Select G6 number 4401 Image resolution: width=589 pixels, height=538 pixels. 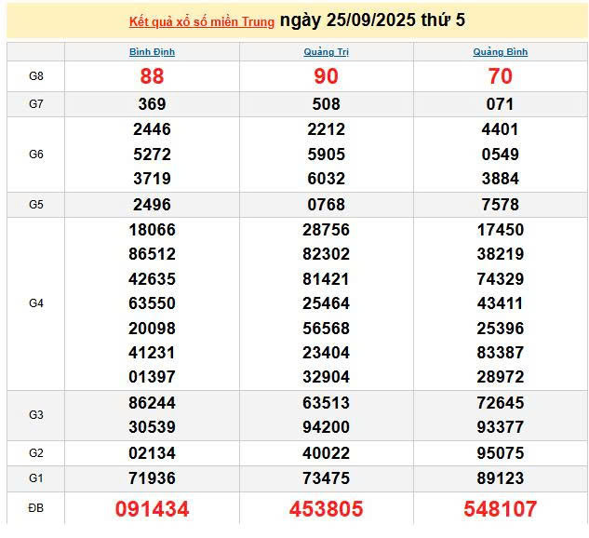pos(501,129)
